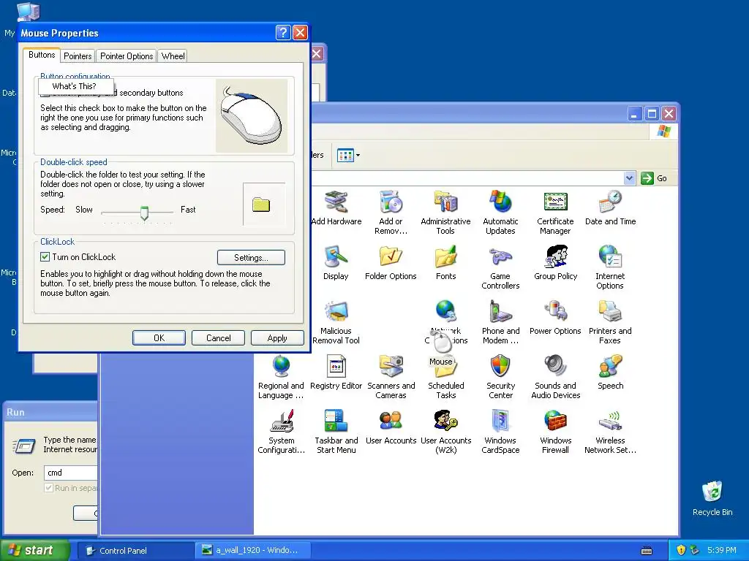The image size is (749, 561).
Task: Click the on-screen keyboard tray icon
Action: coord(647,551)
